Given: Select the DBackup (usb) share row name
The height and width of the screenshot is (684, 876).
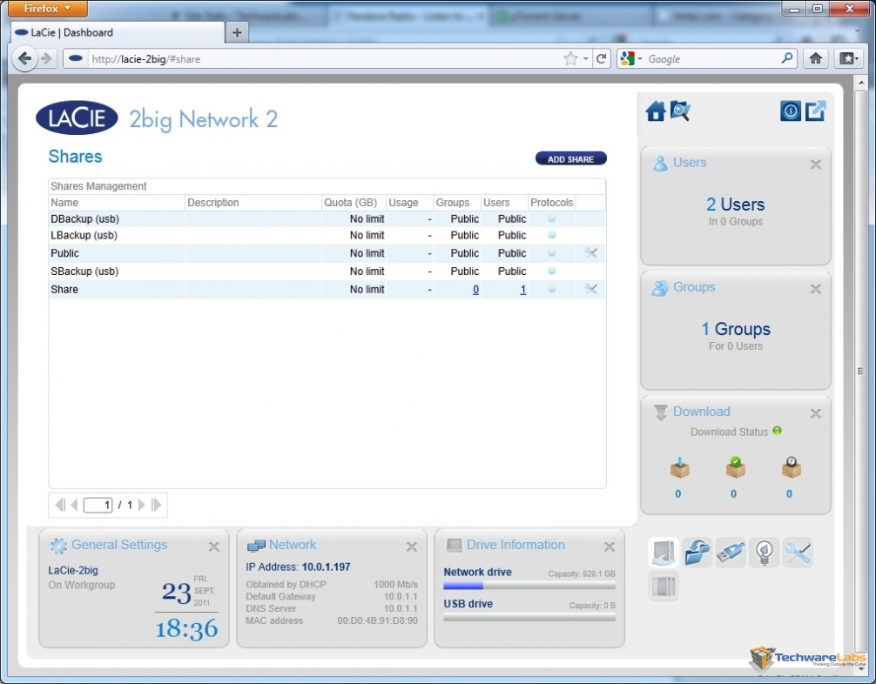Looking at the screenshot, I should pos(85,219).
